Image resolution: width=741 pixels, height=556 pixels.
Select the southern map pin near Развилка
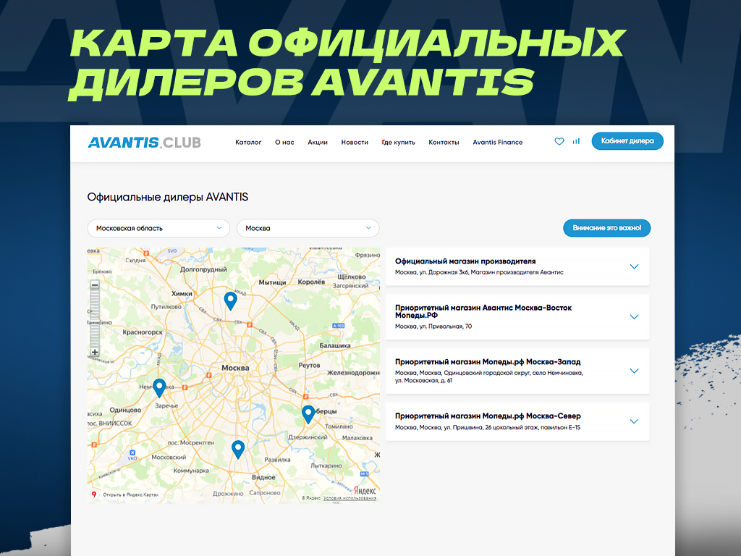(237, 450)
